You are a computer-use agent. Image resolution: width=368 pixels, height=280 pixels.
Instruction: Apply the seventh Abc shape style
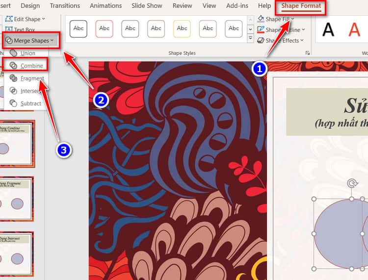[234, 29]
